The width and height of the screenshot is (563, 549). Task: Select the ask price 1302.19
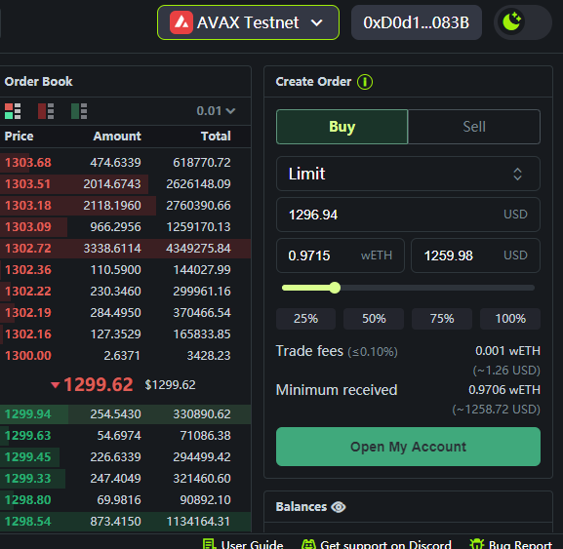[x=28, y=313]
